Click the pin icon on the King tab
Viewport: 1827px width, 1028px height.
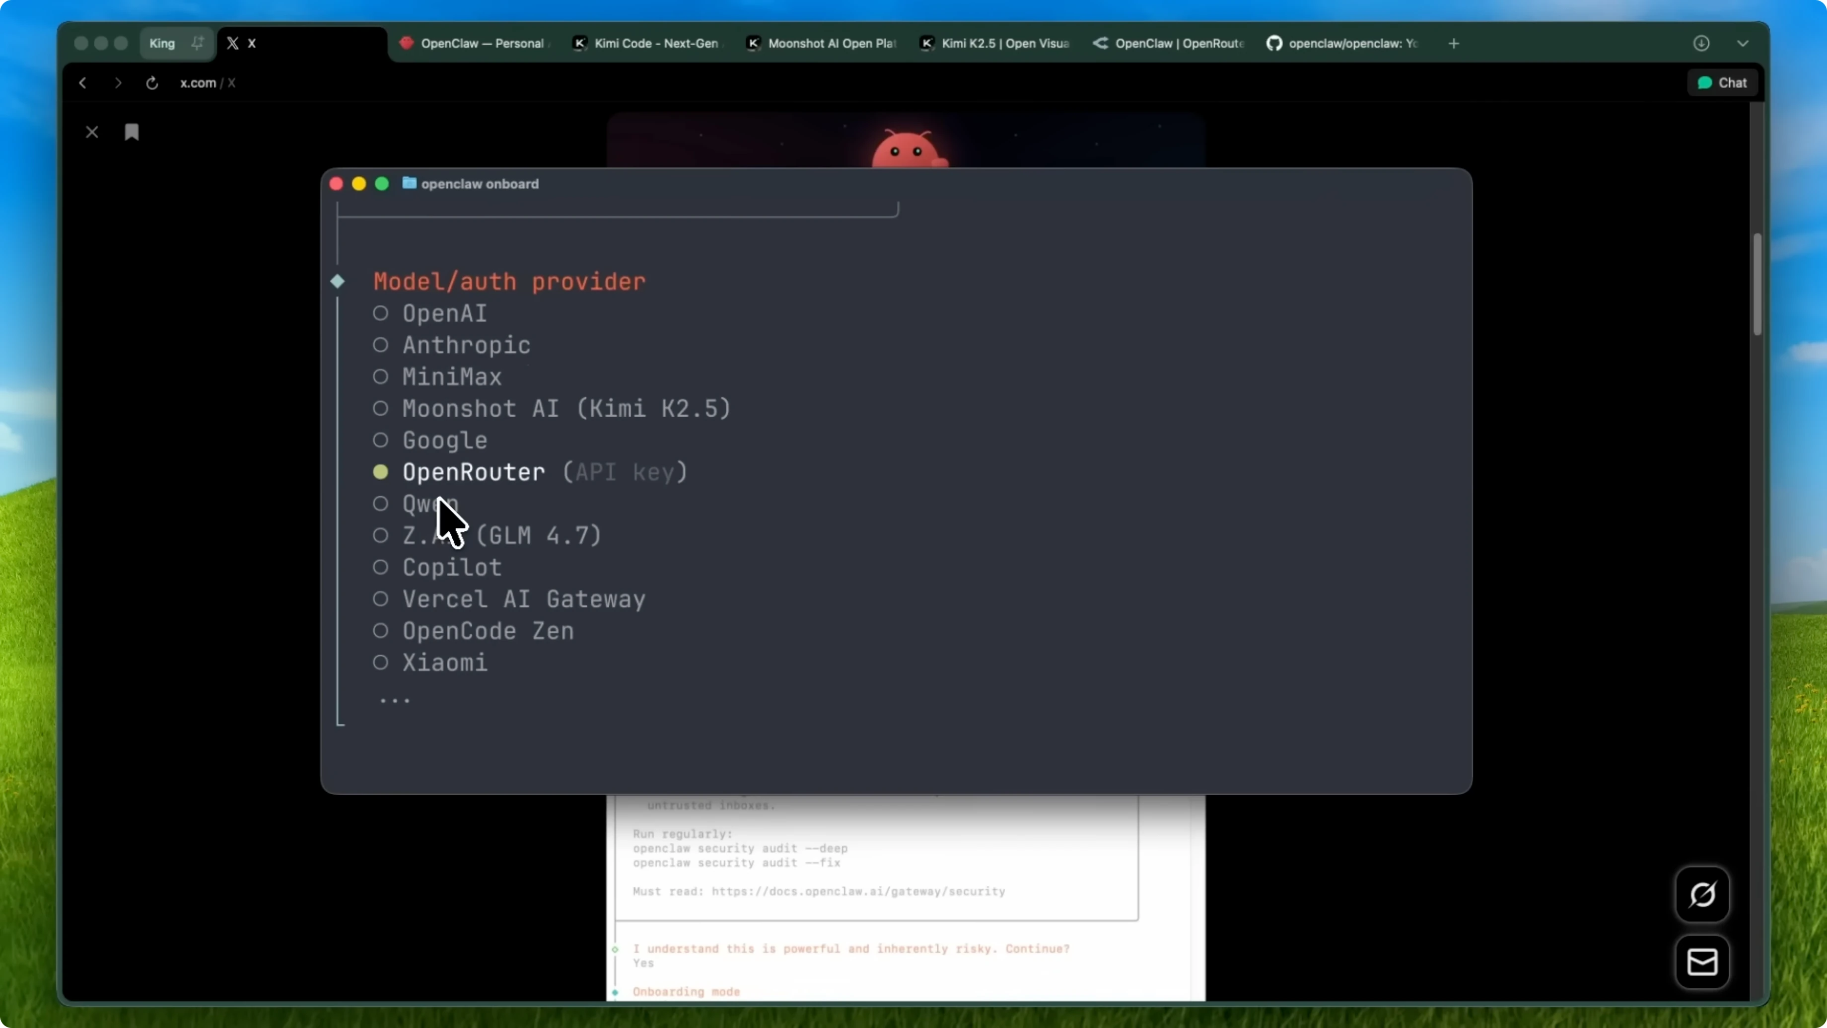(x=198, y=43)
